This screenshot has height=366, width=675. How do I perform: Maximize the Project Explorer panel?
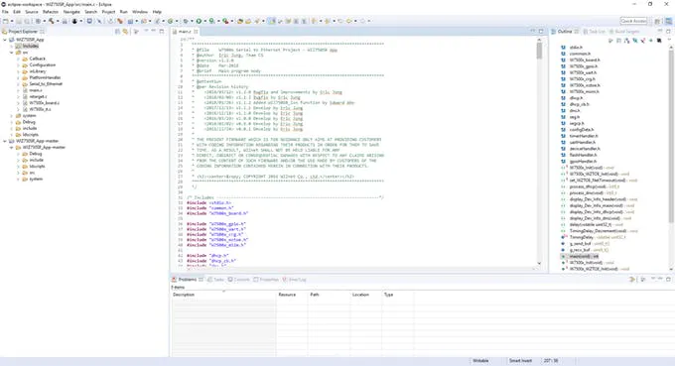click(x=162, y=32)
